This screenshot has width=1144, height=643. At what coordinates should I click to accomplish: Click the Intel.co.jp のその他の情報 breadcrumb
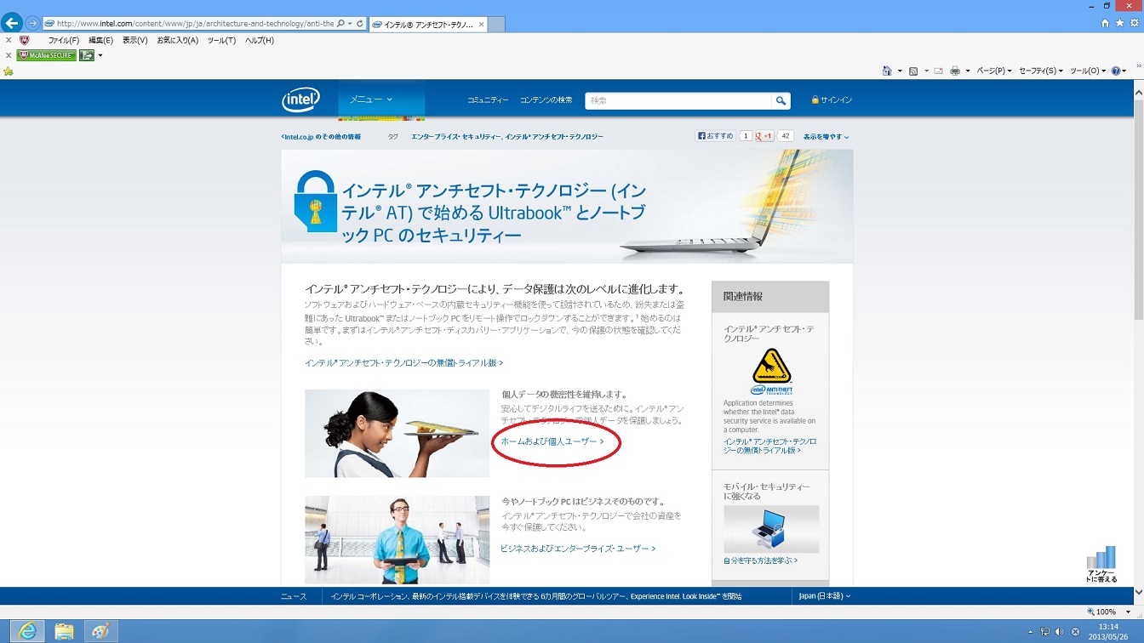[321, 137]
